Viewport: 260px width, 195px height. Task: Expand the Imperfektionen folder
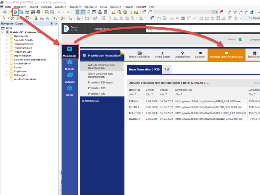7,55
